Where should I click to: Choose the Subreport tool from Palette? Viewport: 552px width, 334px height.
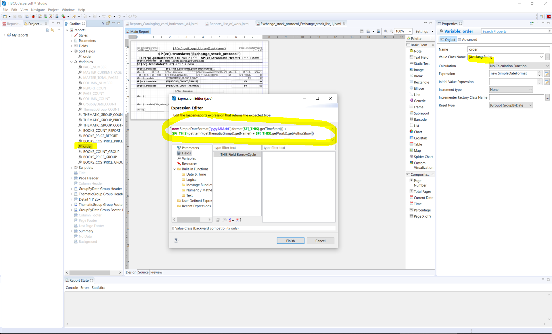(421, 113)
